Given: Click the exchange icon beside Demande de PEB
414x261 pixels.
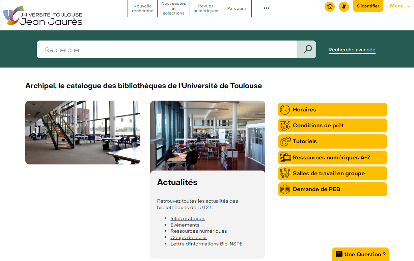Looking at the screenshot, I should pyautogui.click(x=285, y=189).
